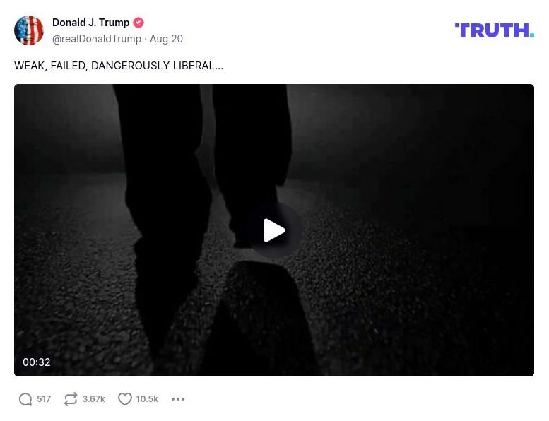Click the Aug 20 post date
This screenshot has width=549, height=421.
[x=166, y=39]
